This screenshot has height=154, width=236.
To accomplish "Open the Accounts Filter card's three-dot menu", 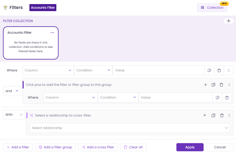I will coord(52,33).
